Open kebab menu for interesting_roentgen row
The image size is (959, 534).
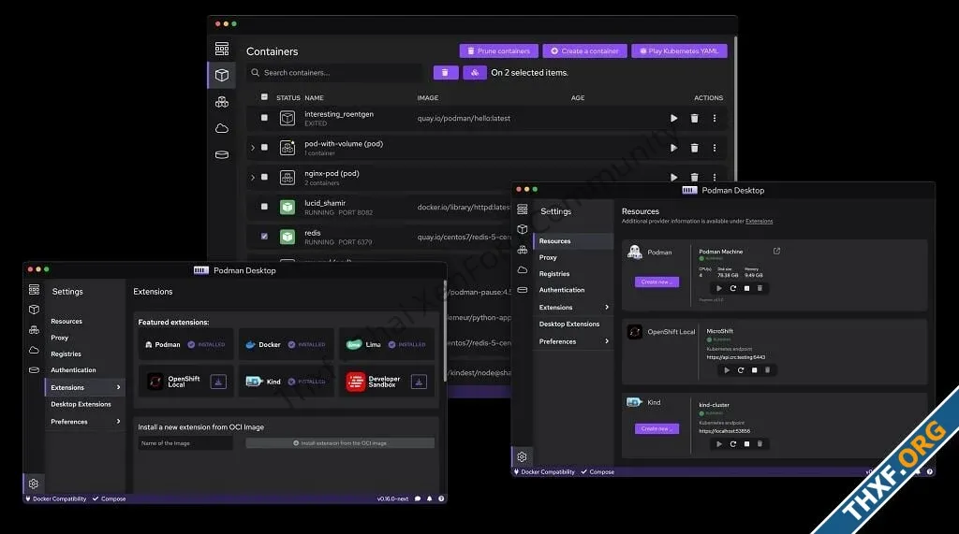(715, 119)
